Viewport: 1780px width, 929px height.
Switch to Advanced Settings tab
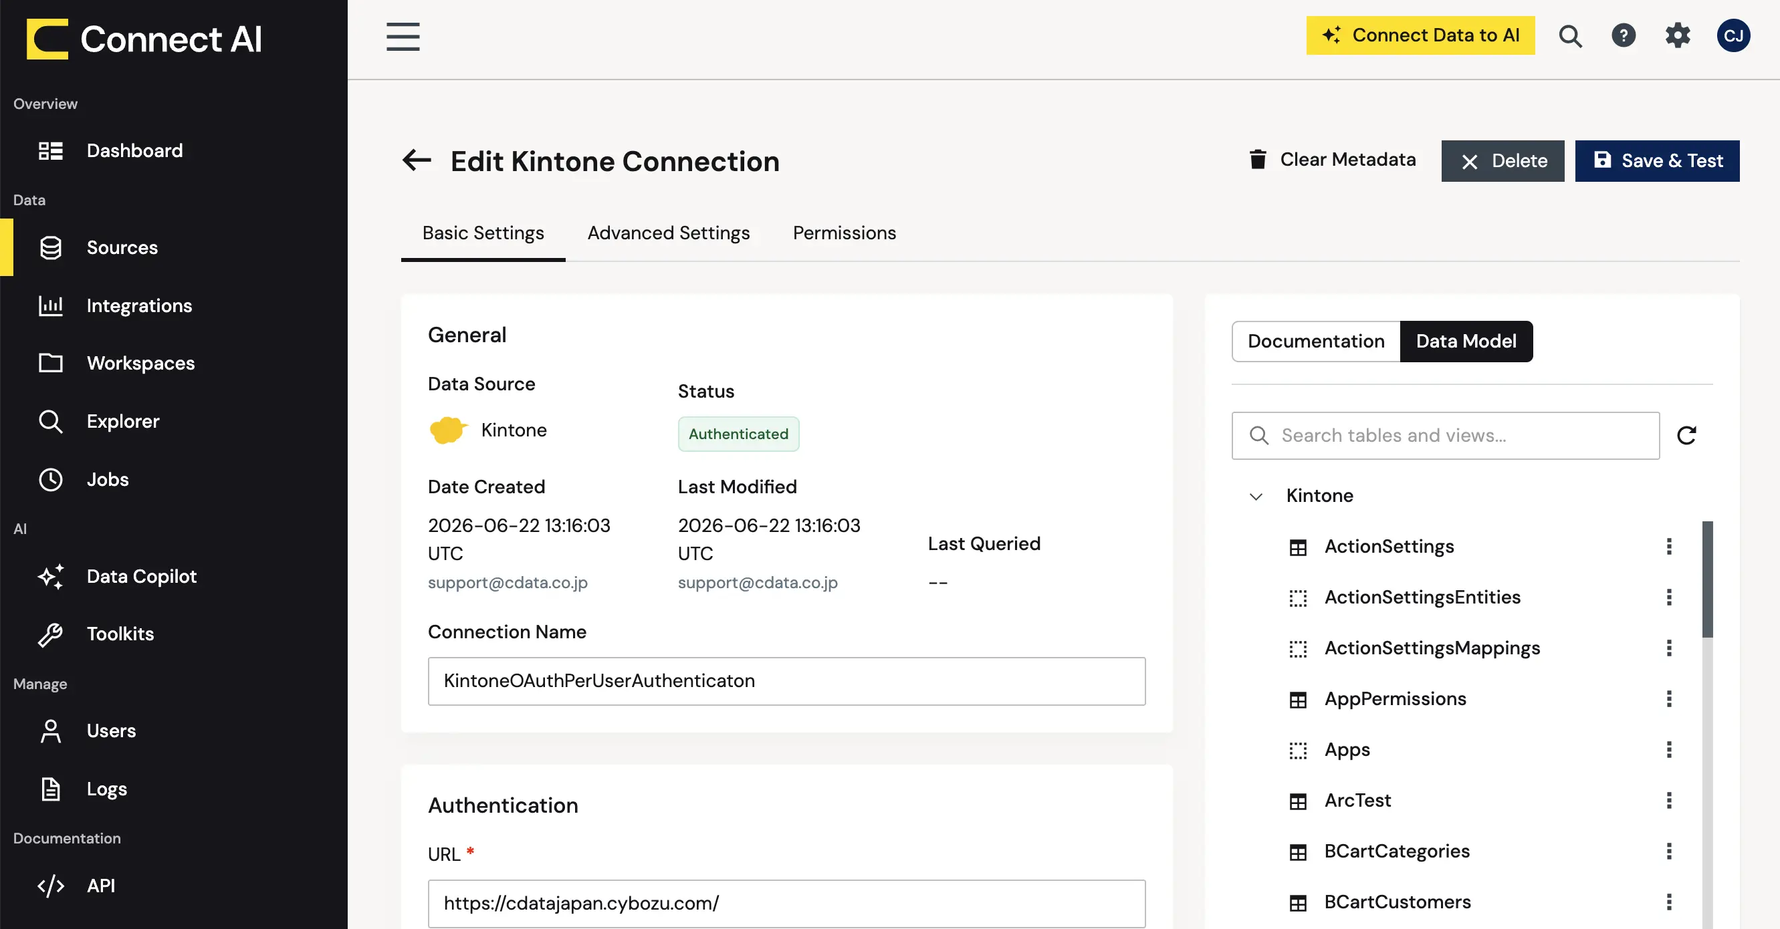(668, 233)
